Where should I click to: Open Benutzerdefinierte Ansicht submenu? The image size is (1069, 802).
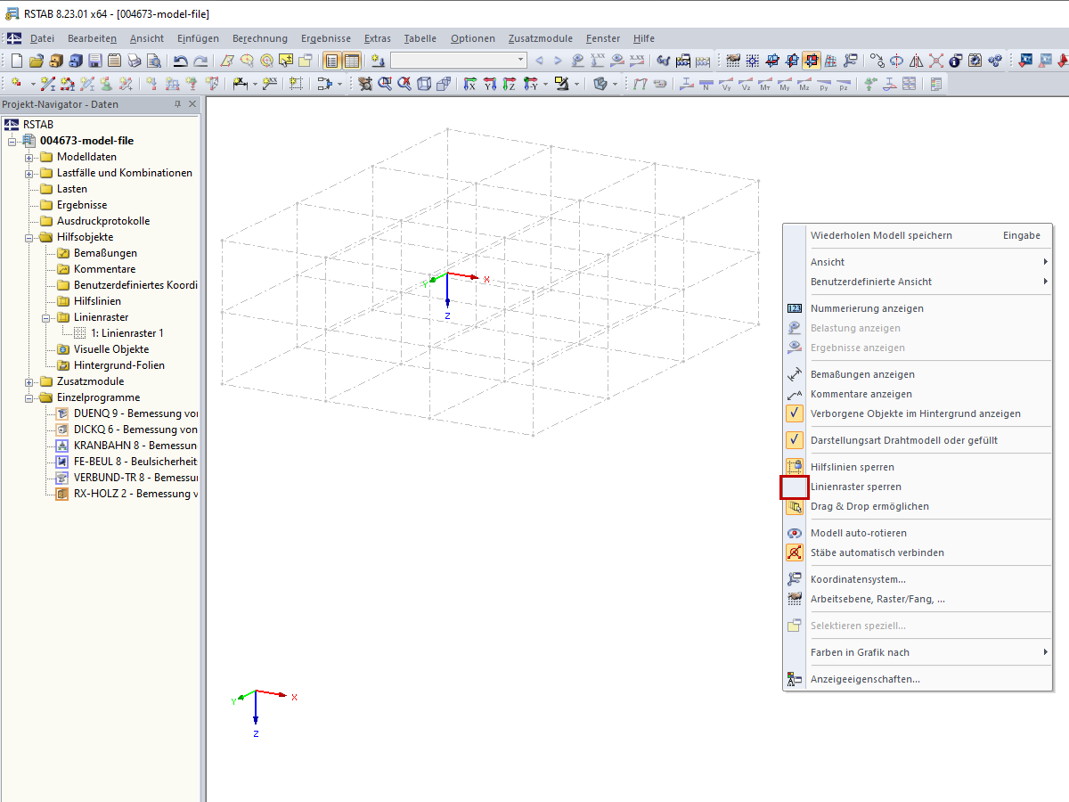coord(918,282)
